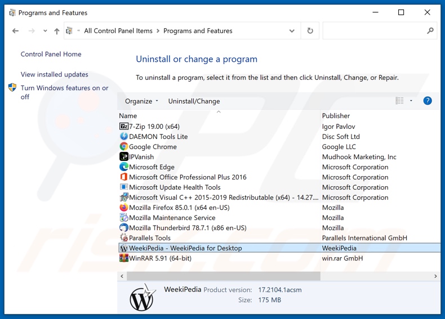The width and height of the screenshot is (445, 319).
Task: Click the Mozilla Maintenance Service icon
Action: 124,218
